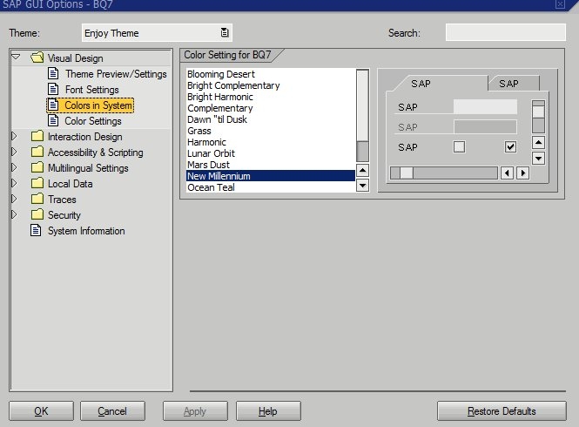Viewport: 579px width, 427px height.
Task: Select Mars Dust color scheme
Action: 271,165
